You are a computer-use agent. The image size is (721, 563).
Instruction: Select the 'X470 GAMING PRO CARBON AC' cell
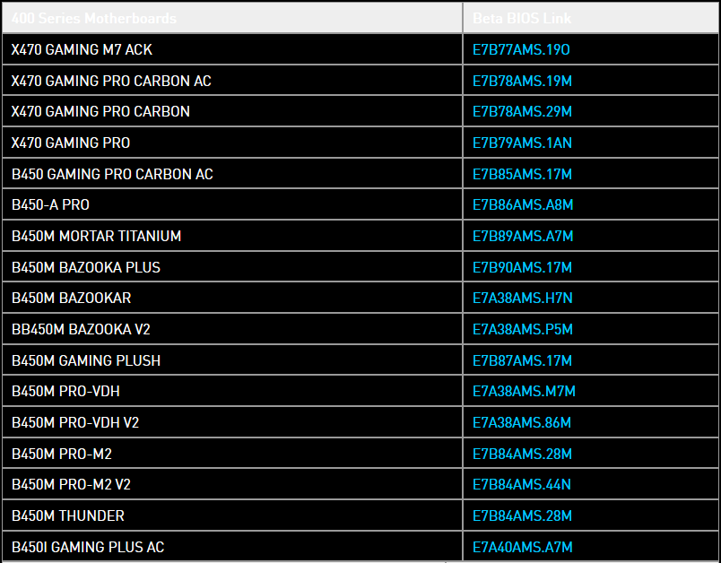pyautogui.click(x=232, y=81)
